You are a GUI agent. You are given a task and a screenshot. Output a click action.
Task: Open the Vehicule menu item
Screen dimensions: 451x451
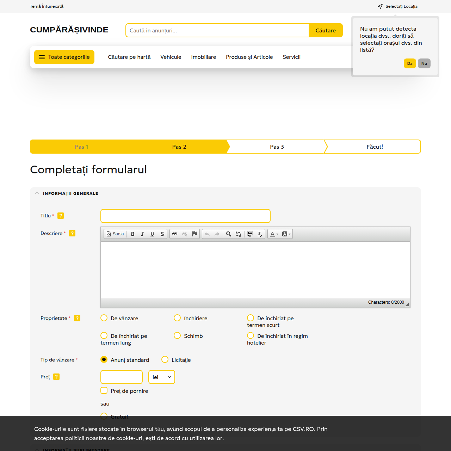click(x=171, y=57)
